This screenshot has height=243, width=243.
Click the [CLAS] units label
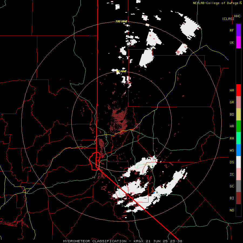[228, 19]
